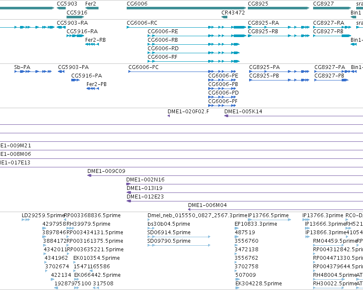Select EST RH39979.5prime label
Screen dimensions: 363x290
pyautogui.click(x=88, y=224)
